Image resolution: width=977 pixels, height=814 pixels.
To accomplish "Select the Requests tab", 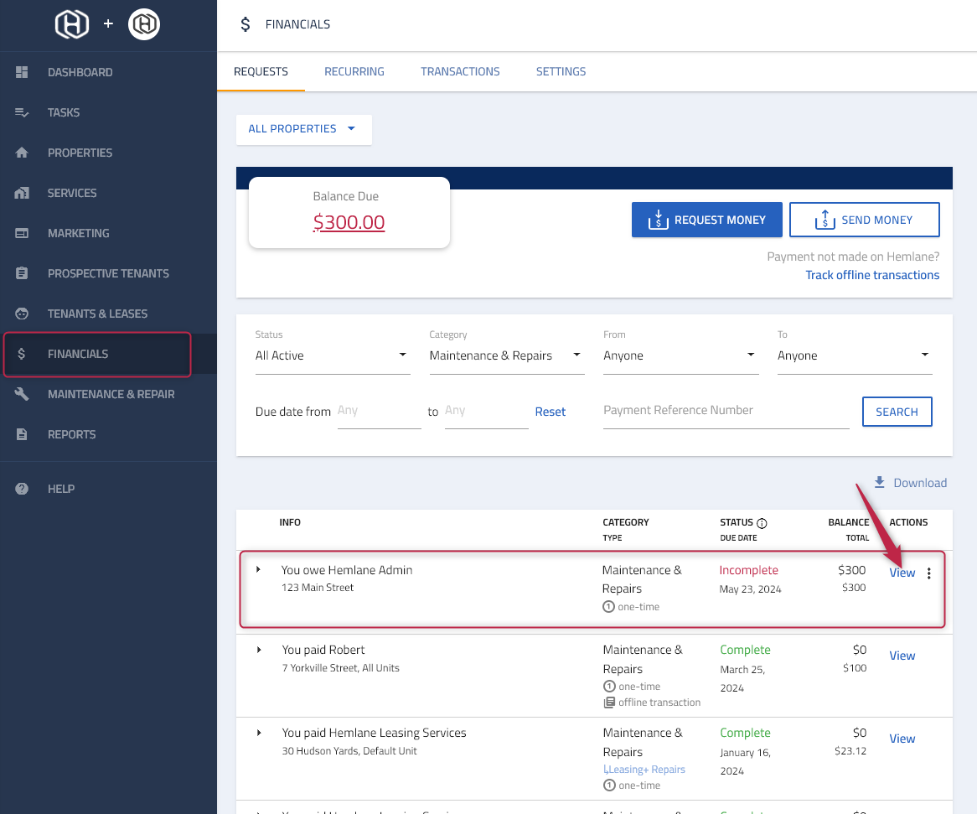I will coord(261,72).
